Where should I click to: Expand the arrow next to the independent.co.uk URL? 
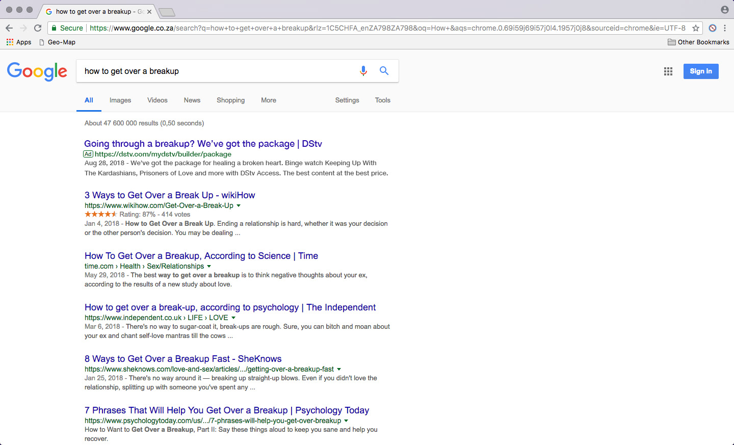pos(233,318)
